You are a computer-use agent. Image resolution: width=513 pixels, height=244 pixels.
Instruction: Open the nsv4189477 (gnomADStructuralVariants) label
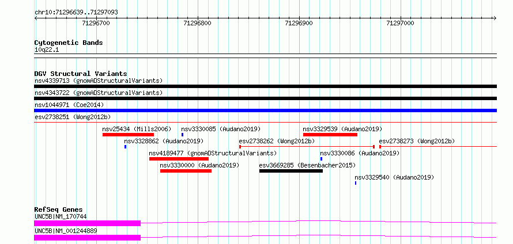coord(213,153)
